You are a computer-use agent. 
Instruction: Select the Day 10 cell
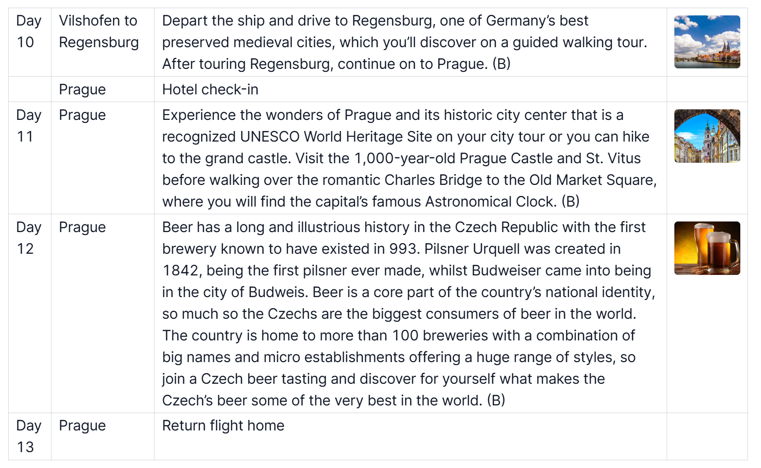[28, 32]
